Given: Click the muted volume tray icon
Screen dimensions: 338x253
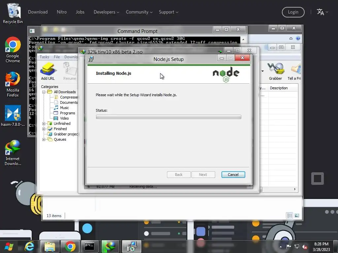Looking at the screenshot, I should [305, 246].
